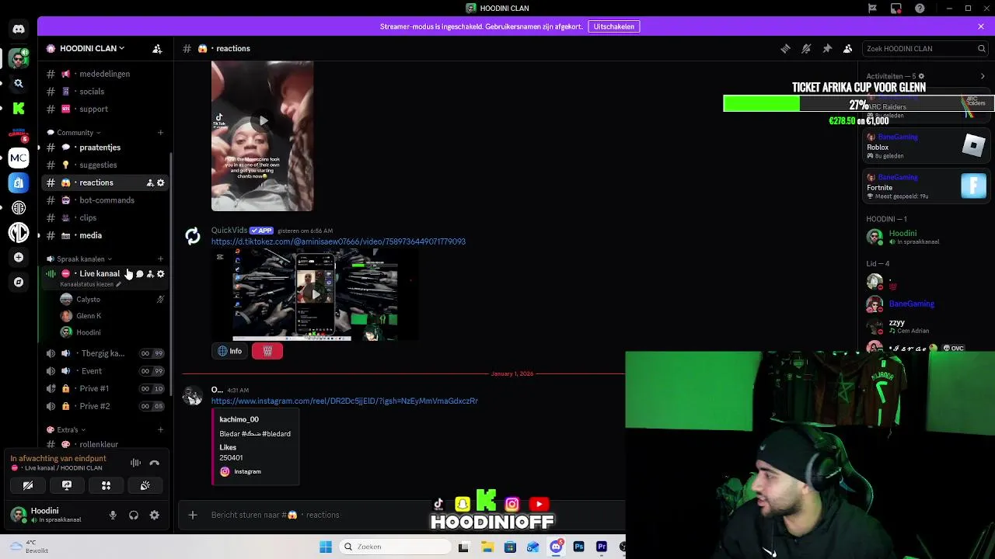
Task: Add channel to Extra's category
Action: click(160, 429)
